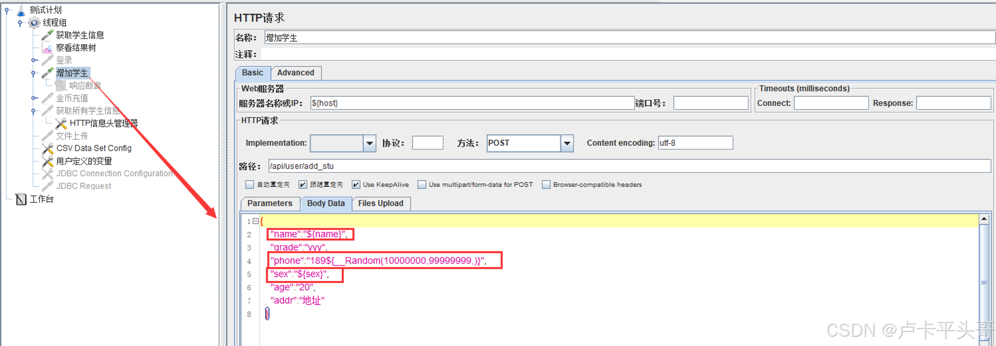Open the Body Data tab

coord(326,204)
